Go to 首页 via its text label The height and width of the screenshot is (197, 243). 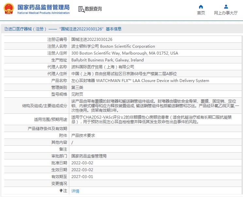(x=201, y=13)
